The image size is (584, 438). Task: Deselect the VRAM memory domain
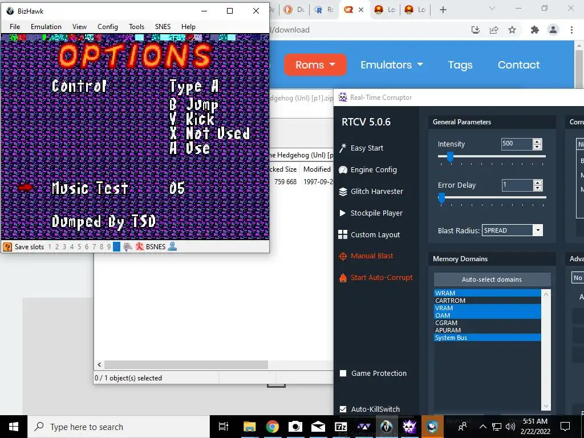[487, 308]
